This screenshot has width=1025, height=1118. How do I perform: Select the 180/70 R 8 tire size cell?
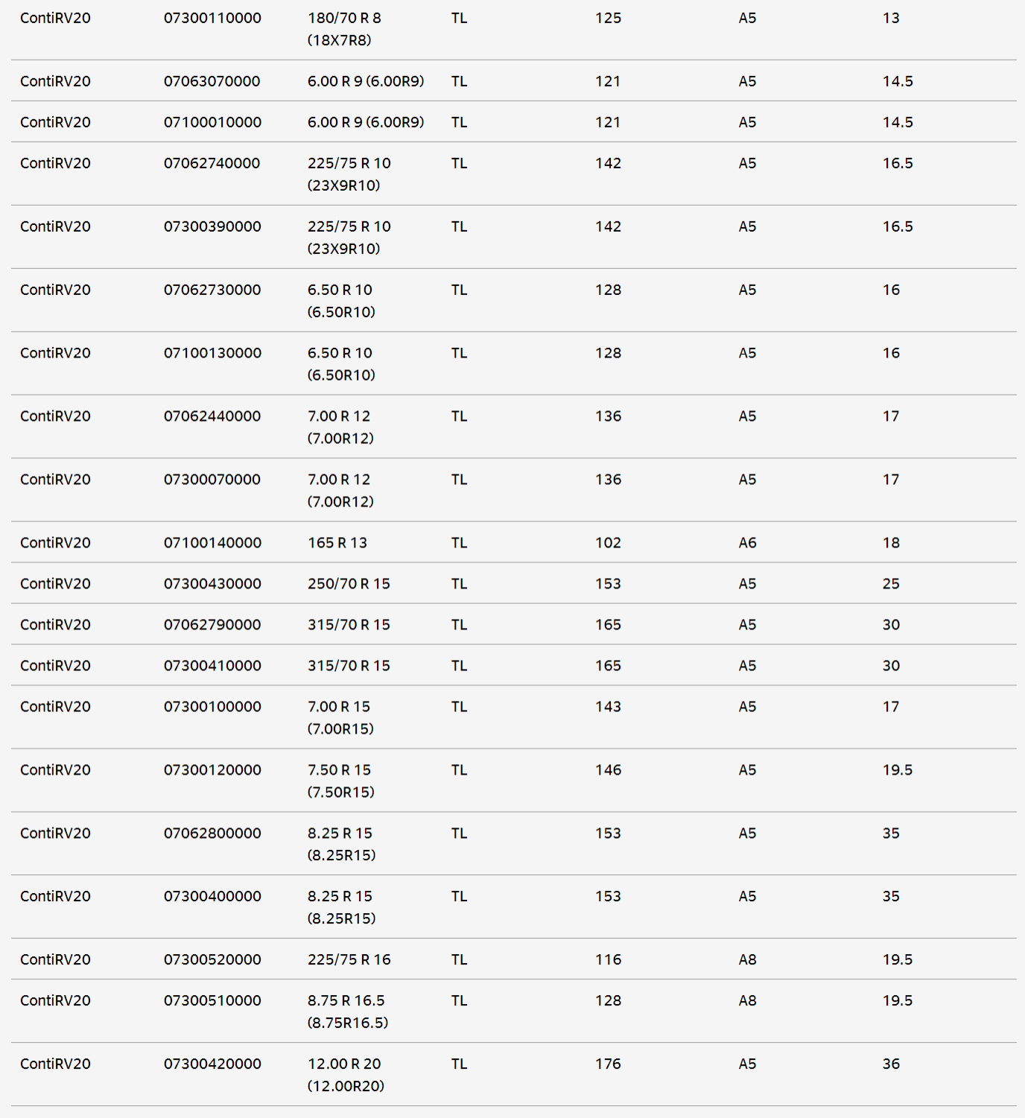coord(344,28)
